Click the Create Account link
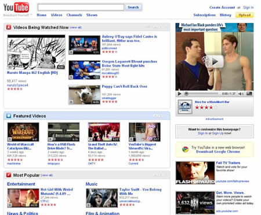 pyautogui.click(x=222, y=8)
